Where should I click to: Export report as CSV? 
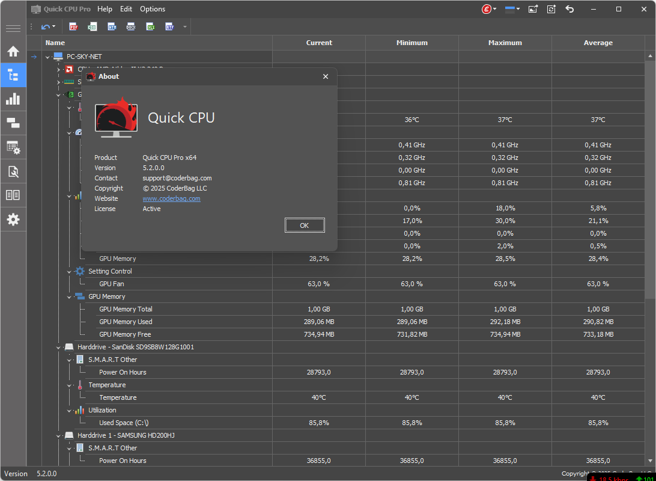(x=92, y=27)
